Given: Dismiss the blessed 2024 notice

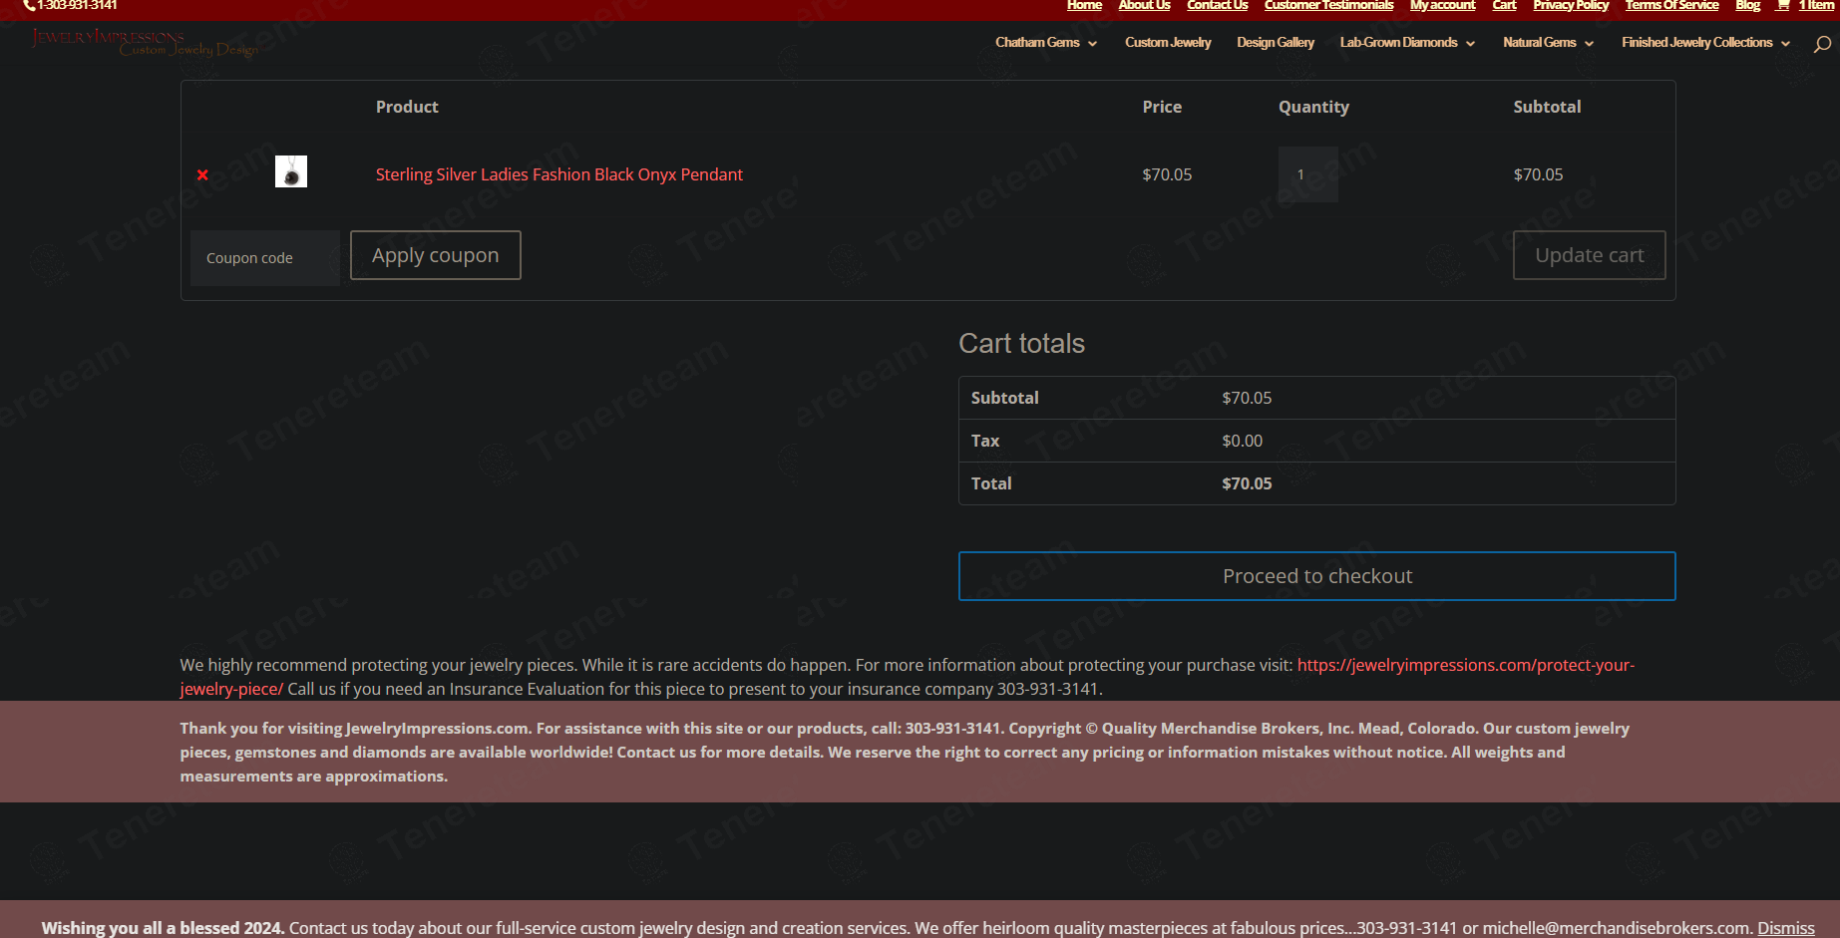Looking at the screenshot, I should 1785,928.
